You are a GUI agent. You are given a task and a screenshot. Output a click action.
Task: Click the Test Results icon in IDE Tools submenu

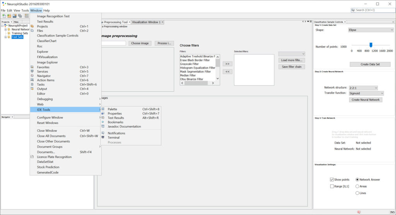[103, 118]
